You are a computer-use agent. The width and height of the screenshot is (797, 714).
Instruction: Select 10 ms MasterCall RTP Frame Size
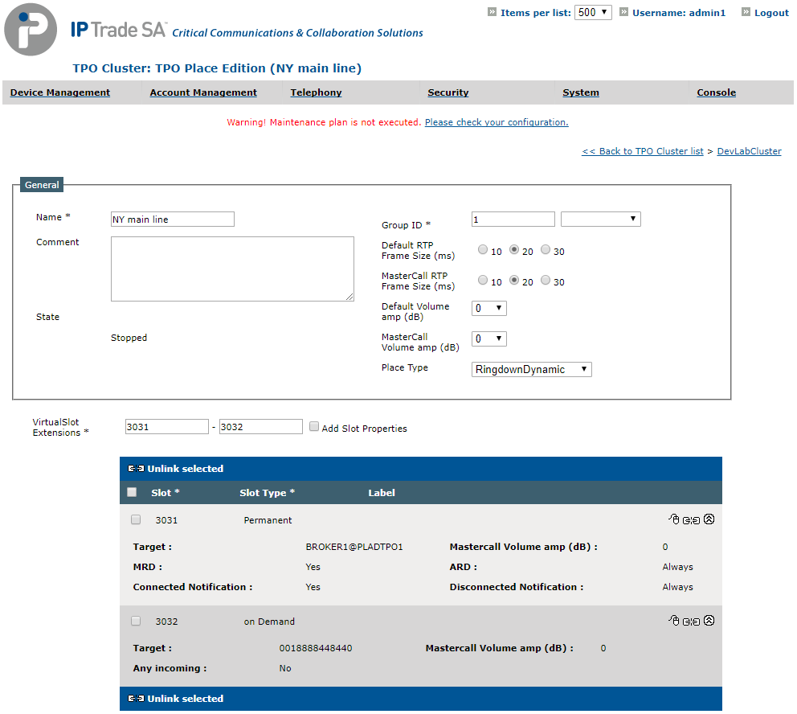[483, 280]
